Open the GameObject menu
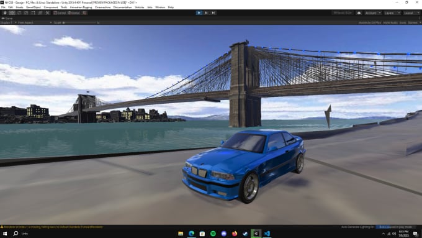 tap(34, 7)
